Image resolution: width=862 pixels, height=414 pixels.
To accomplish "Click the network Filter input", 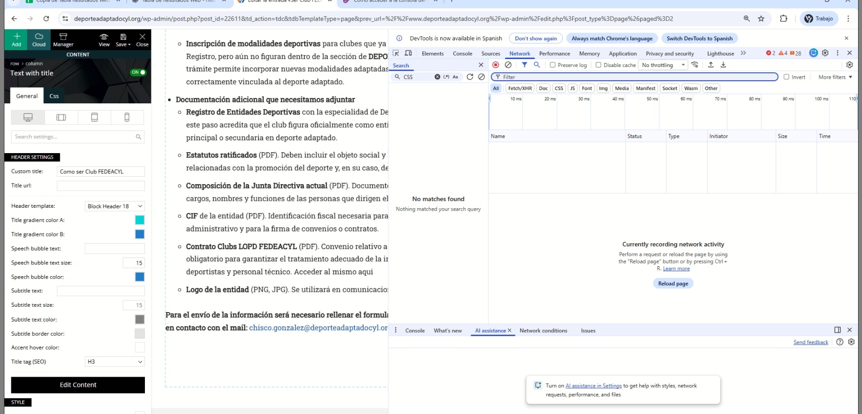I will 635,77.
